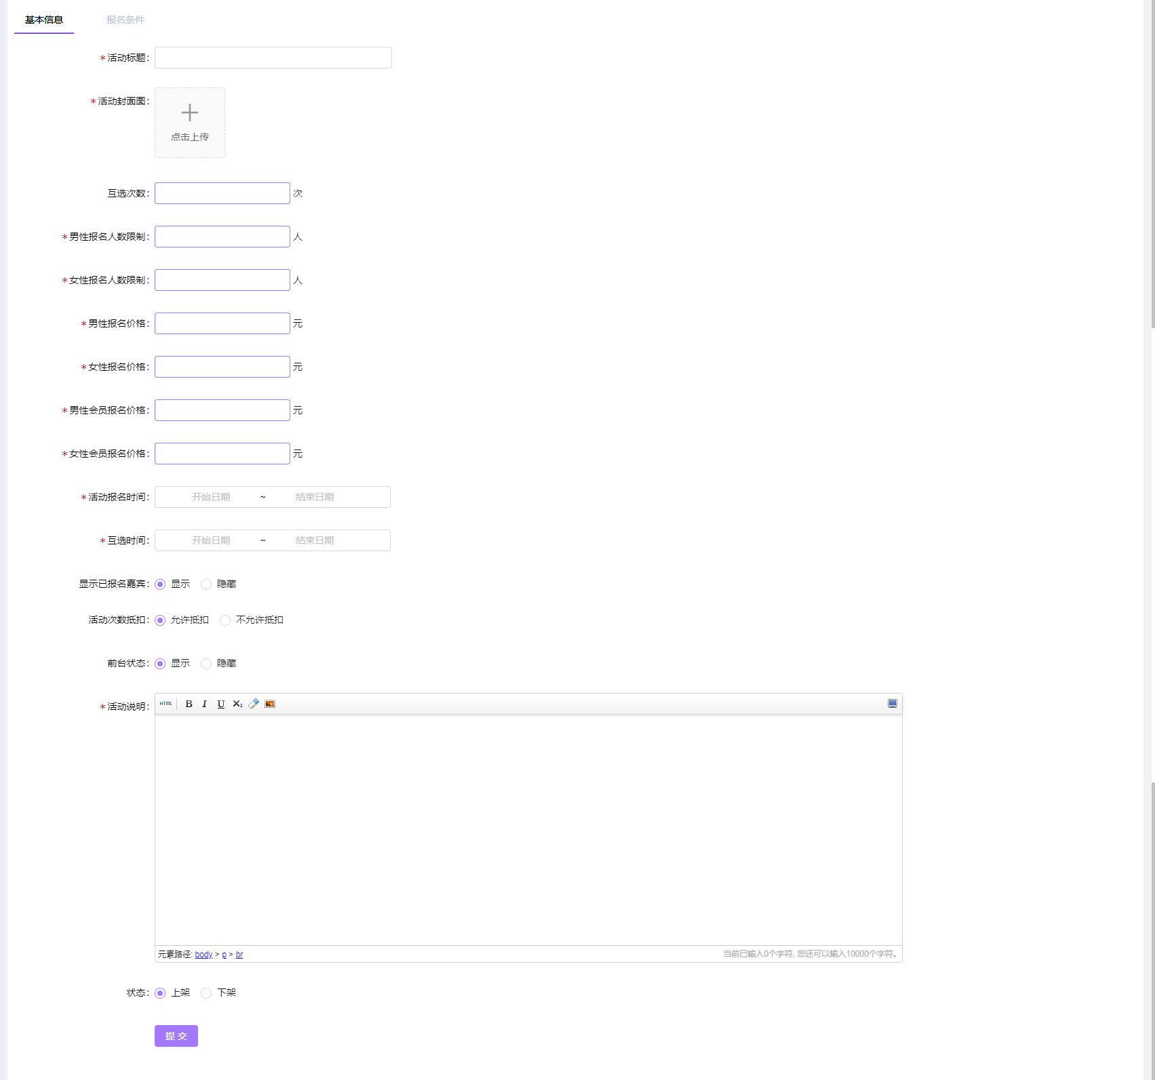Toggle editor fullscreen mode
This screenshot has width=1155, height=1080.
pos(893,704)
